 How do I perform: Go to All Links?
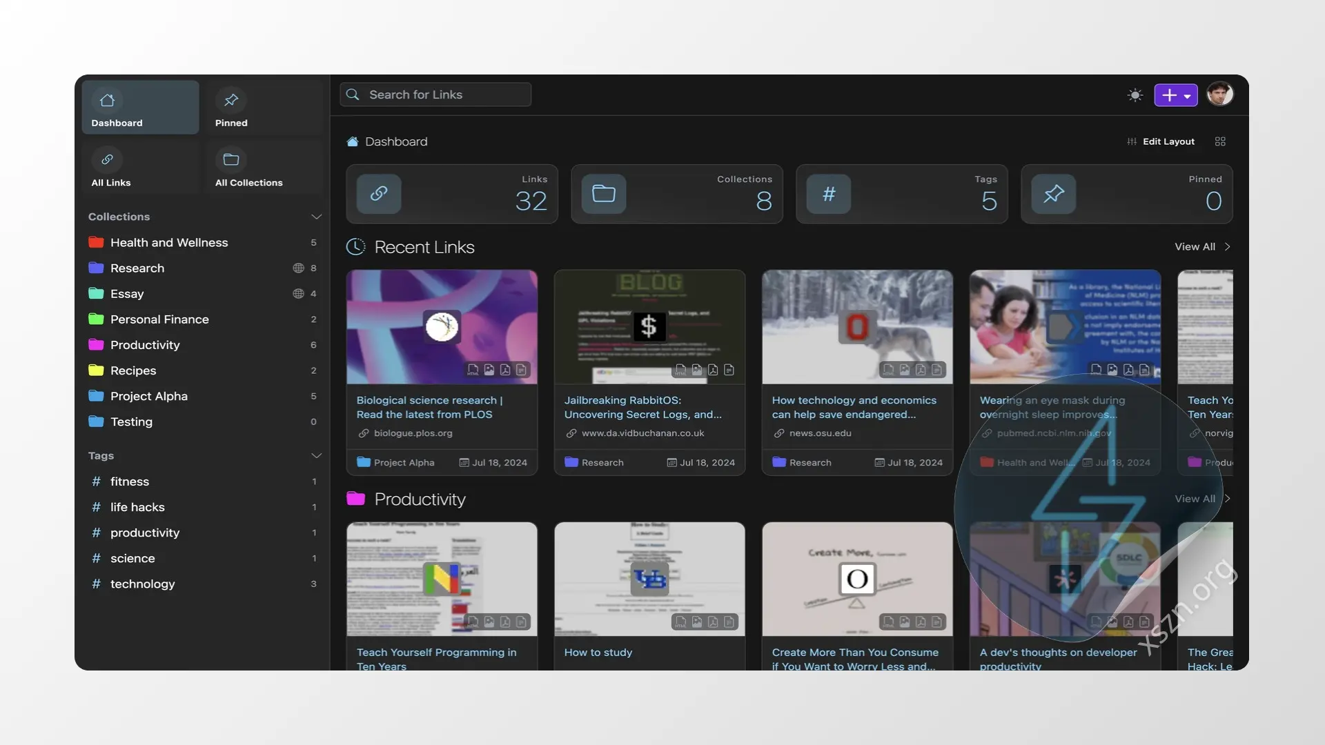(x=140, y=167)
